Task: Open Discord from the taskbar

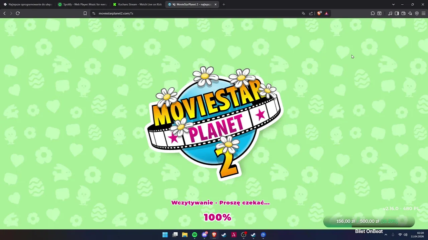Action: coord(204,235)
